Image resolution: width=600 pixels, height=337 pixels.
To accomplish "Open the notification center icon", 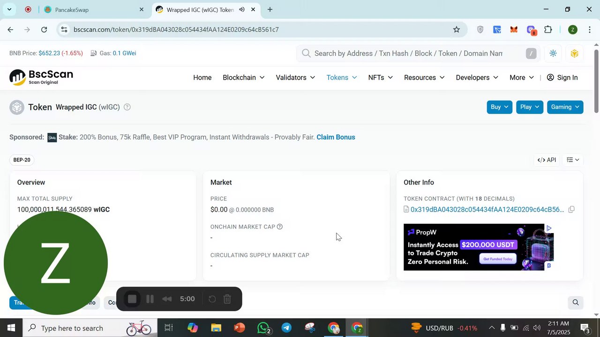I will [x=585, y=328].
